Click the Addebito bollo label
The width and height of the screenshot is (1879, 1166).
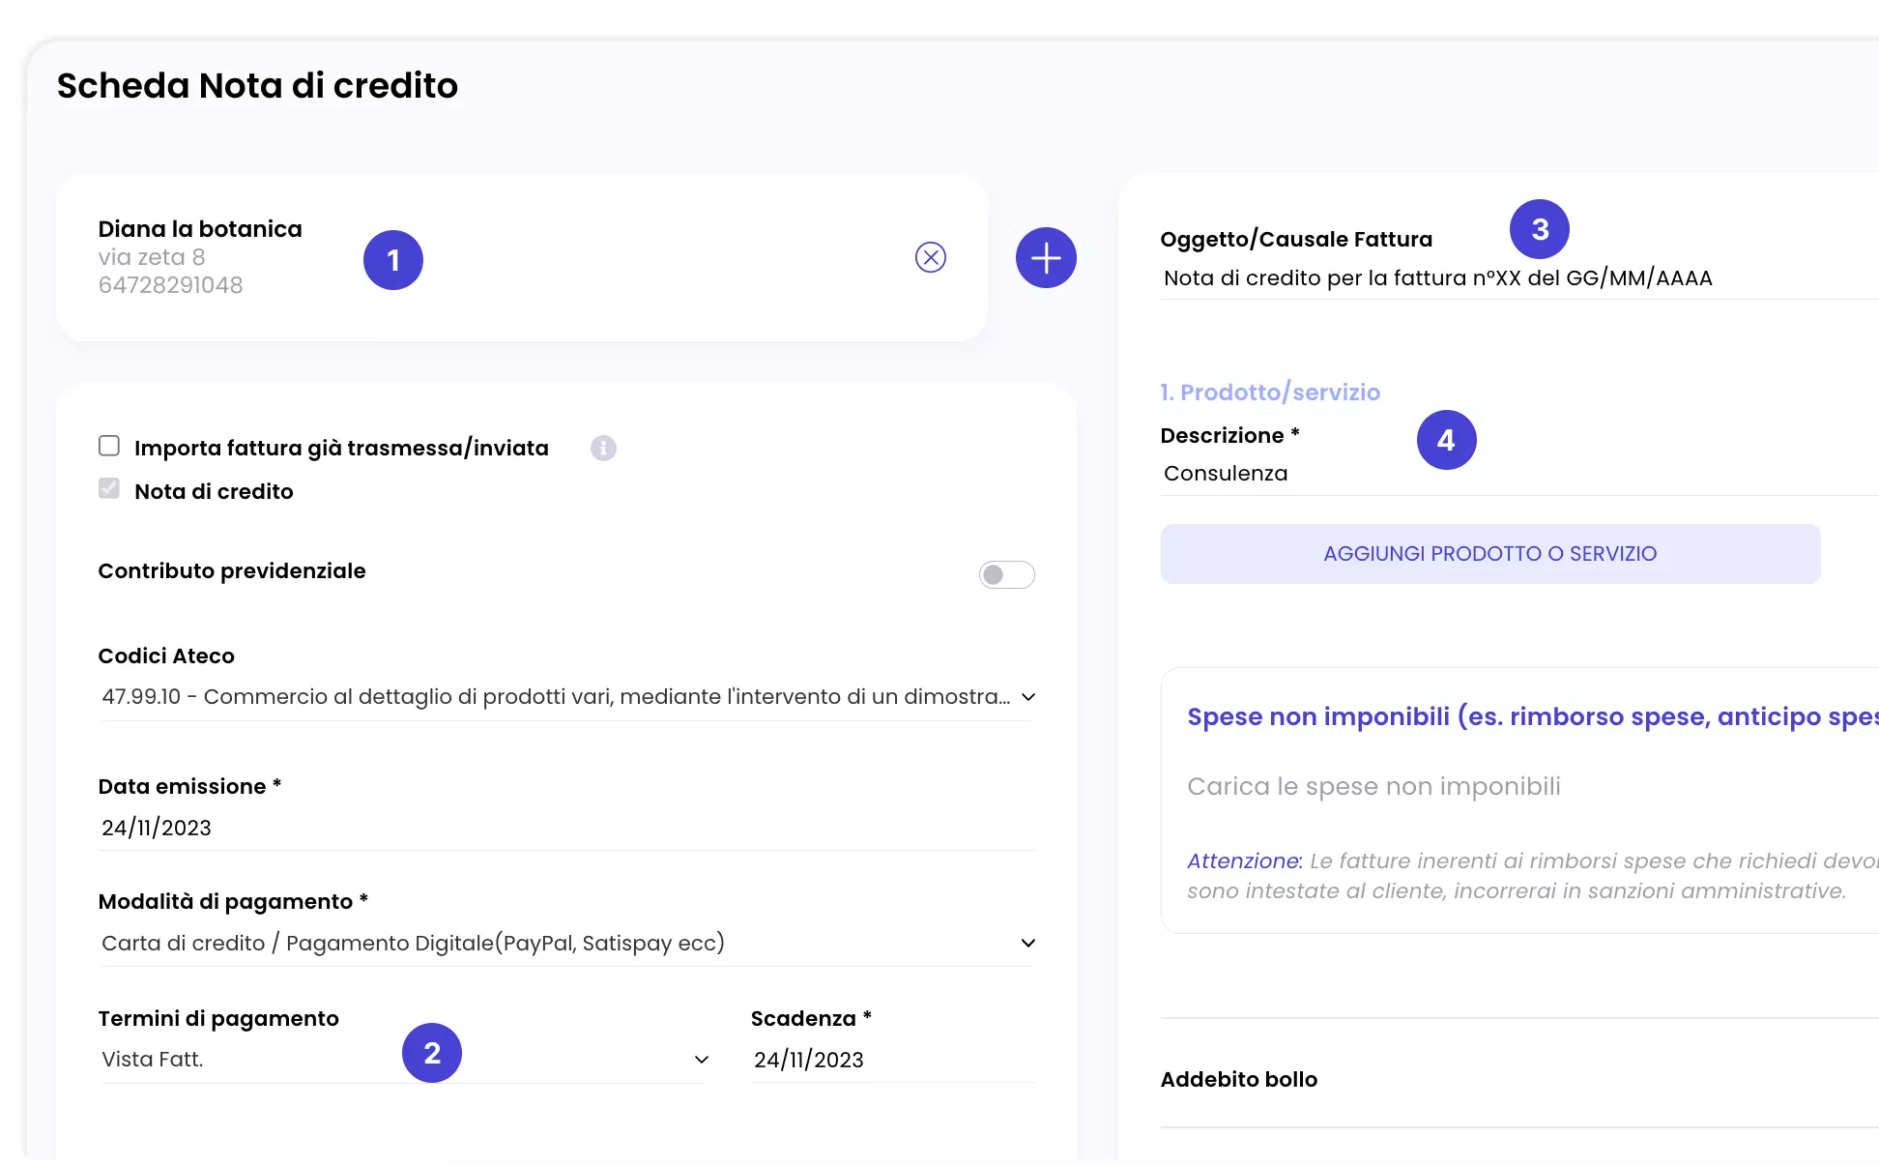point(1239,1079)
